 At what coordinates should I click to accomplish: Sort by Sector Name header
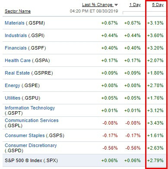point(18,11)
